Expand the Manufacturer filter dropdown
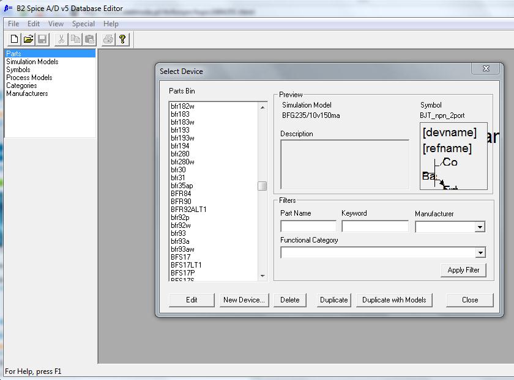 pos(480,227)
